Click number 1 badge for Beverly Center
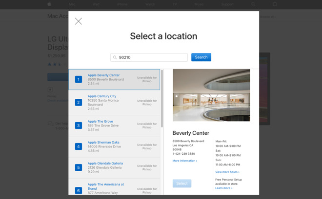Viewport: 322px width, 199px height. 79,79
